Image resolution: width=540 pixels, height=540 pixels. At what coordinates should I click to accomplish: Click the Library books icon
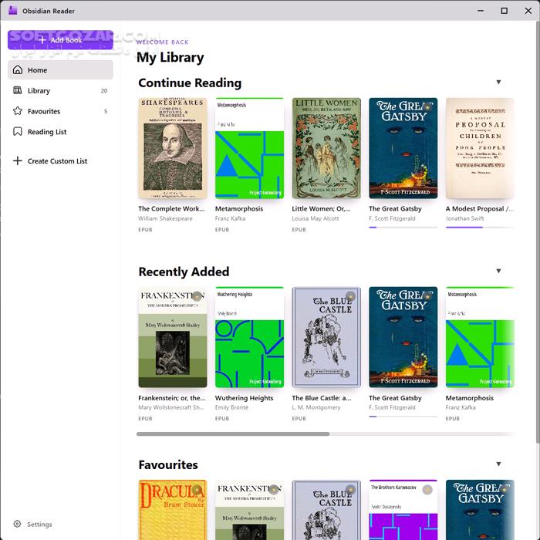coord(17,90)
